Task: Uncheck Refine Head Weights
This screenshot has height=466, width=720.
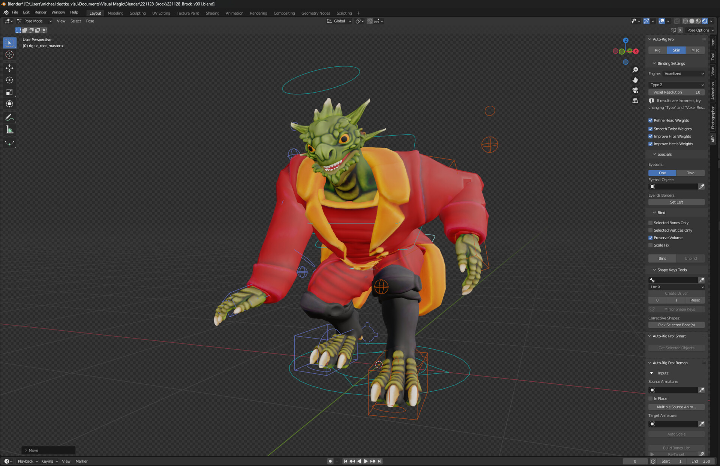Action: (651, 120)
